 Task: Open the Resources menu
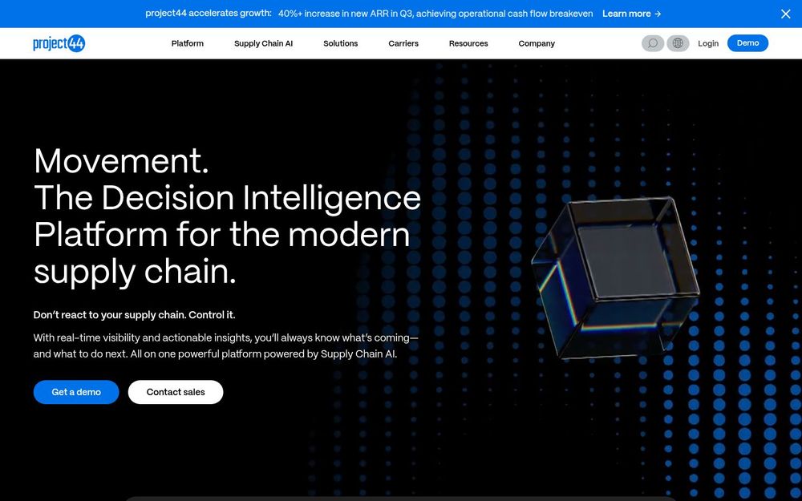pyautogui.click(x=468, y=43)
